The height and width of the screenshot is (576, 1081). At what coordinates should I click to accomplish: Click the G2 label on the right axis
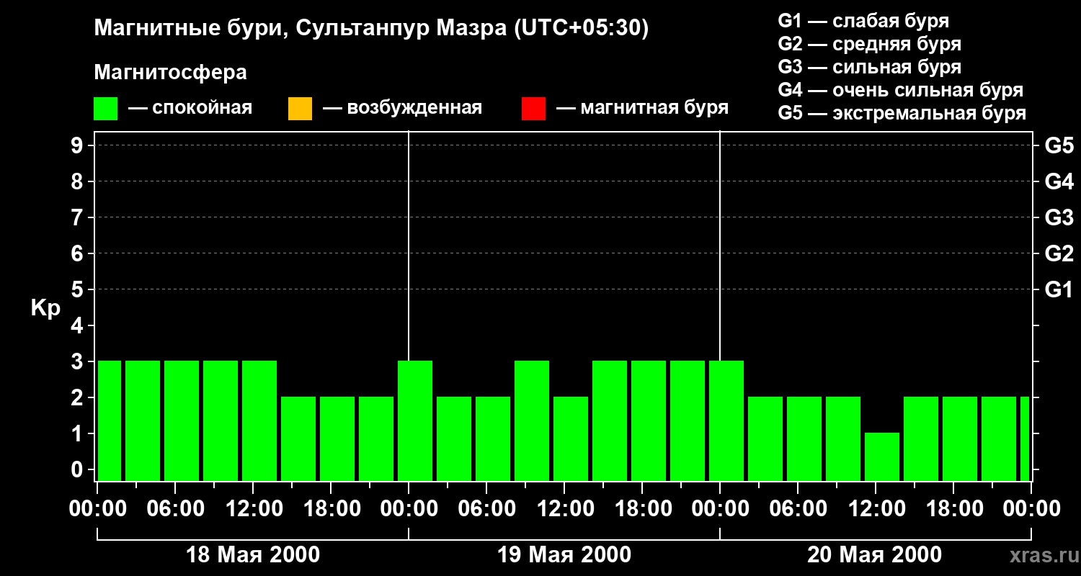pos(1059,253)
